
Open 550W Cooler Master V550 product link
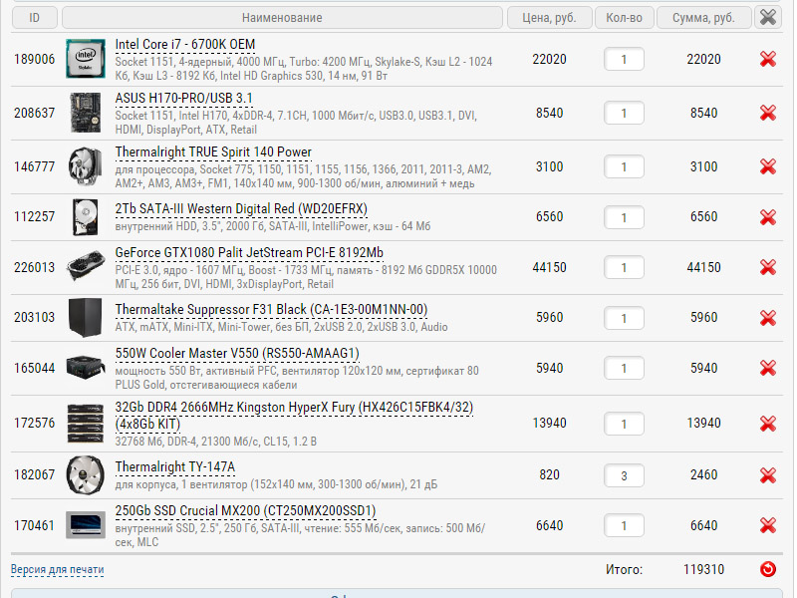[x=237, y=354]
